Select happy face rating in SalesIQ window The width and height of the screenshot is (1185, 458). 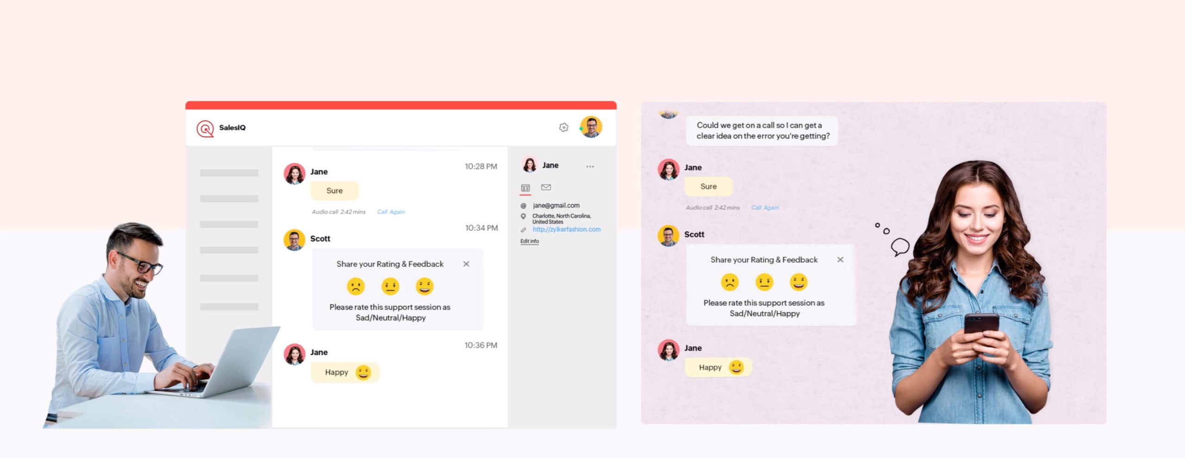(424, 286)
